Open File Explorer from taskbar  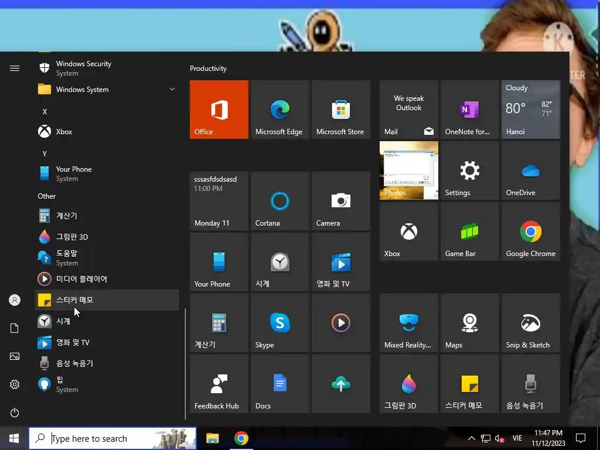tap(212, 438)
